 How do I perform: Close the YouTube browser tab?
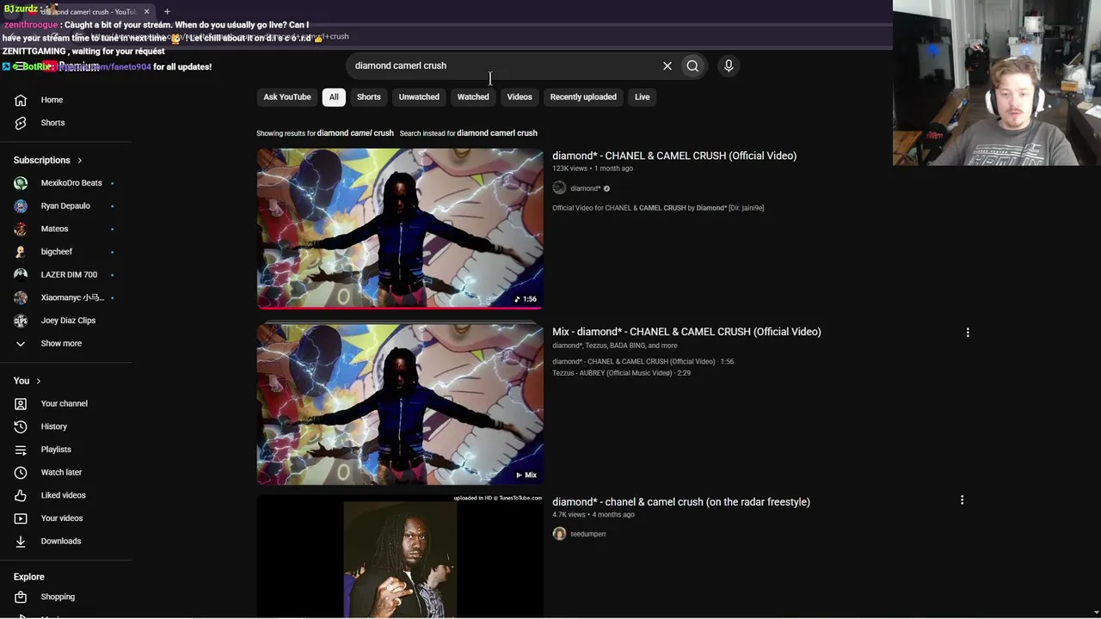146,11
